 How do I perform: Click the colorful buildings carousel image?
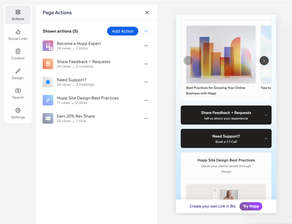(221, 54)
